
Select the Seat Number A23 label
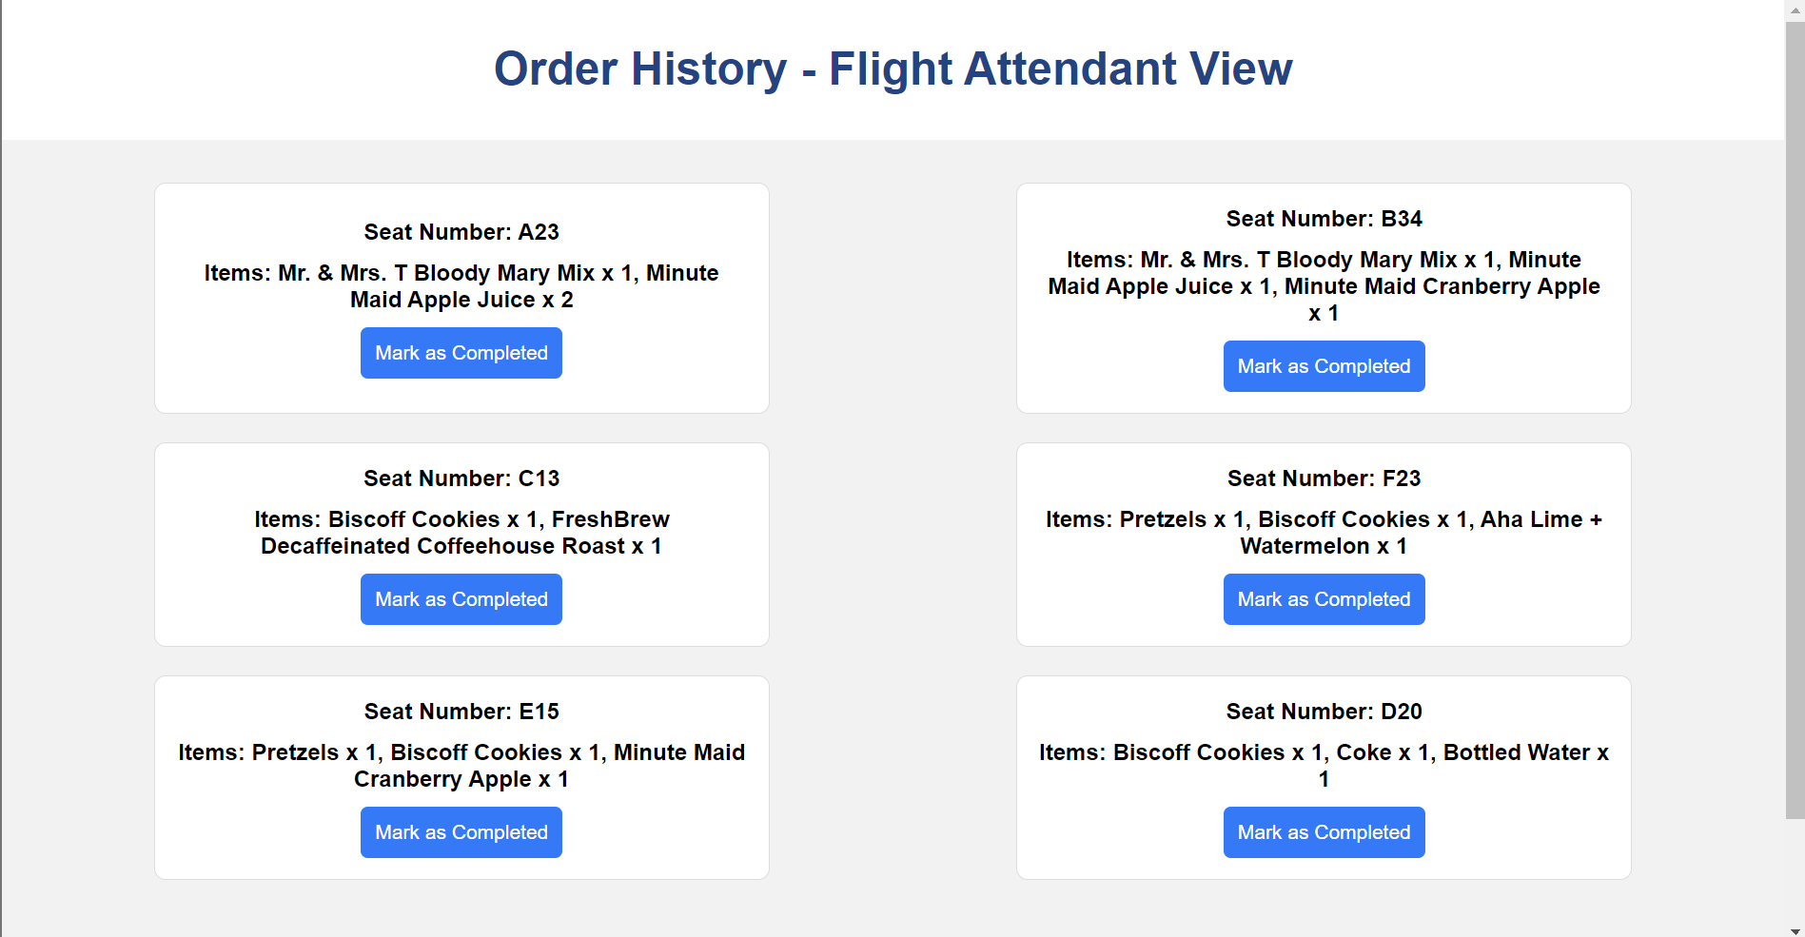[461, 232]
